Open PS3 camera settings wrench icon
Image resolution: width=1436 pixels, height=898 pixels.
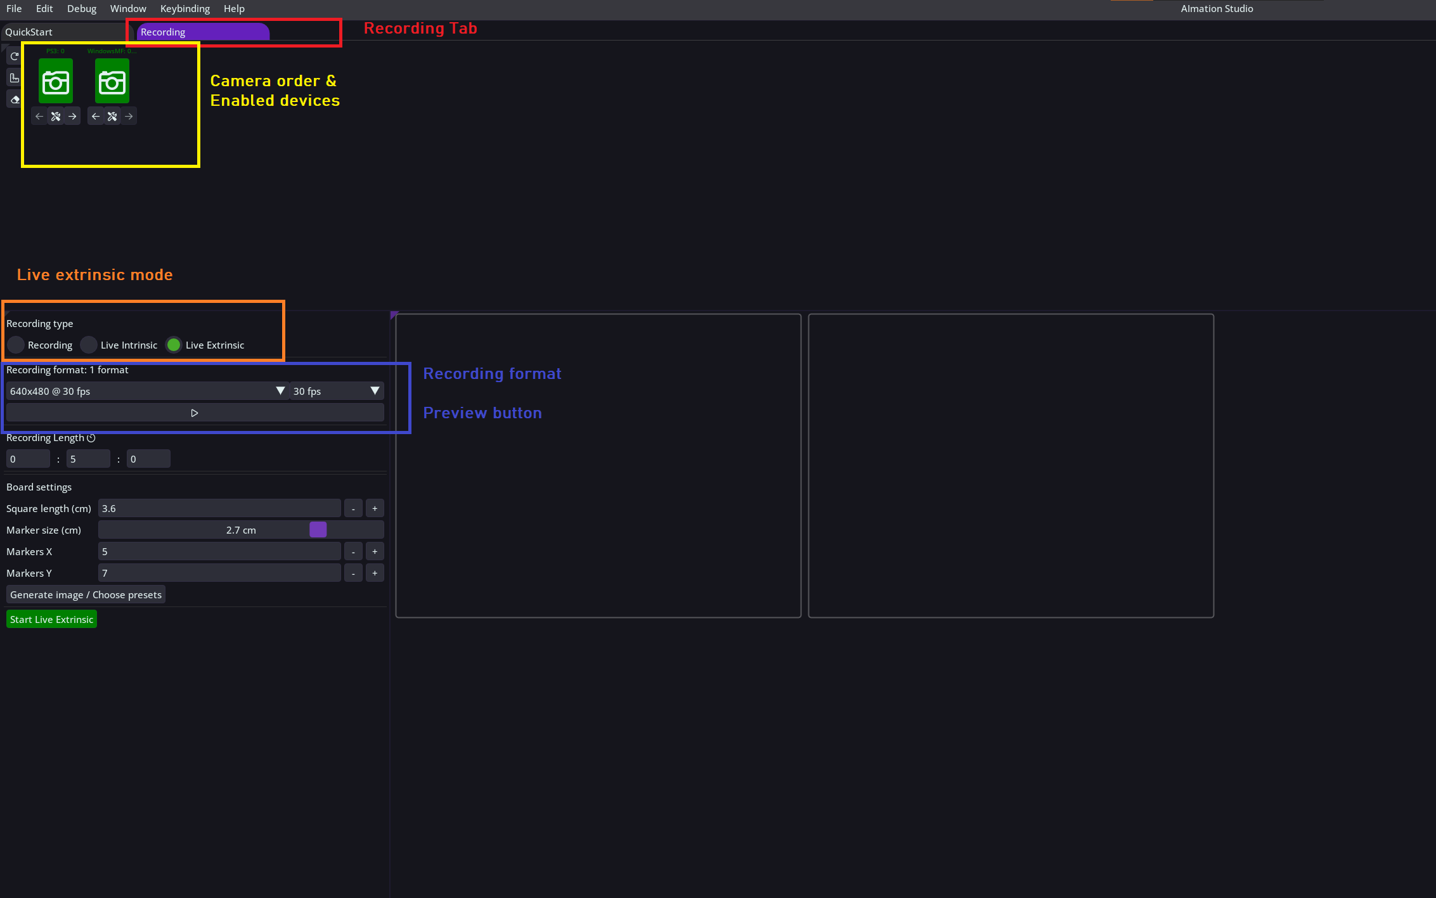coord(56,117)
